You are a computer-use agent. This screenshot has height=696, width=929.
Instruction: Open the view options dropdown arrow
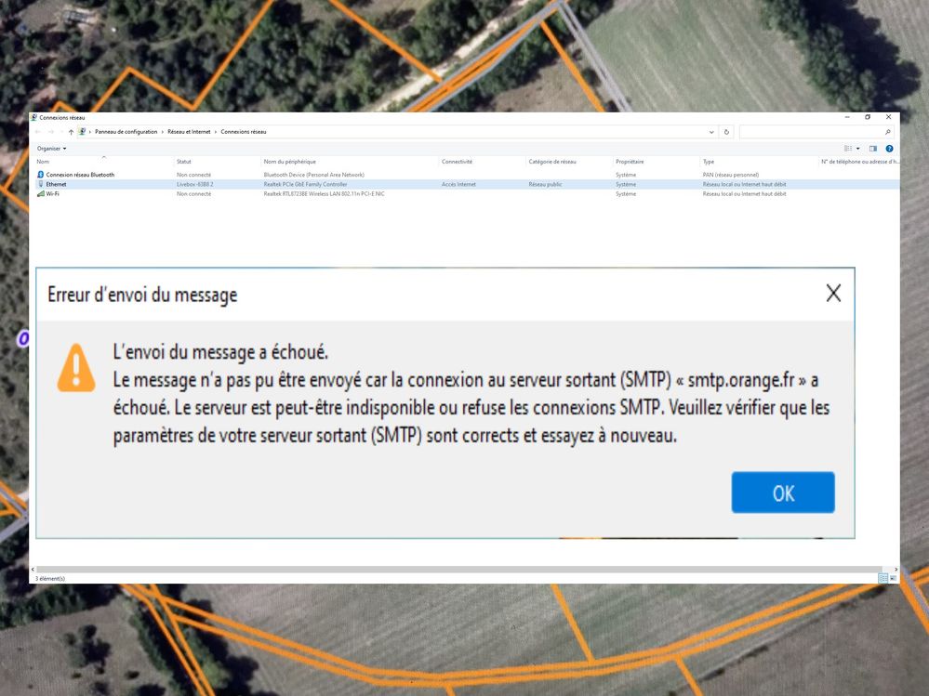pos(857,149)
